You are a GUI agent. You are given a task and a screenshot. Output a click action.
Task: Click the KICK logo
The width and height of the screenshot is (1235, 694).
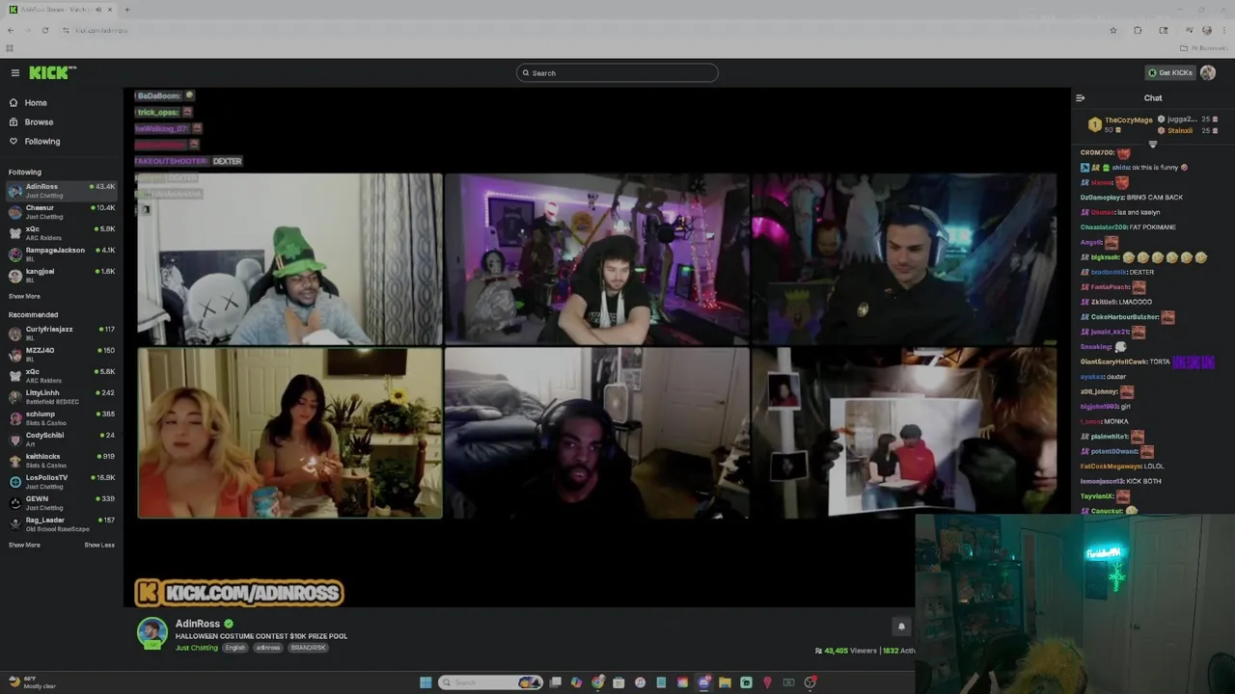tap(52, 73)
